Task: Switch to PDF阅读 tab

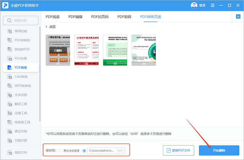Action: click(x=53, y=17)
